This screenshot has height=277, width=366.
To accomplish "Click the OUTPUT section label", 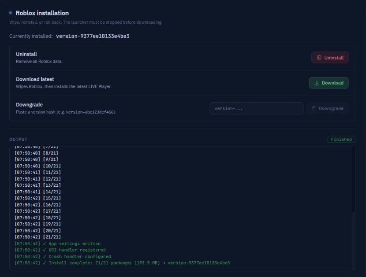I will (18, 140).
